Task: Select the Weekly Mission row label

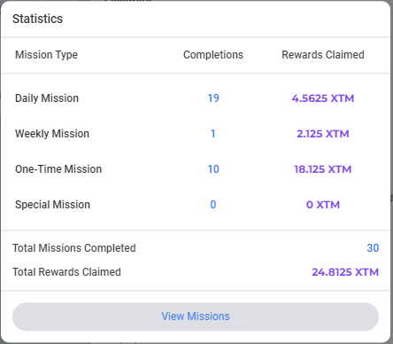Action: [x=52, y=134]
